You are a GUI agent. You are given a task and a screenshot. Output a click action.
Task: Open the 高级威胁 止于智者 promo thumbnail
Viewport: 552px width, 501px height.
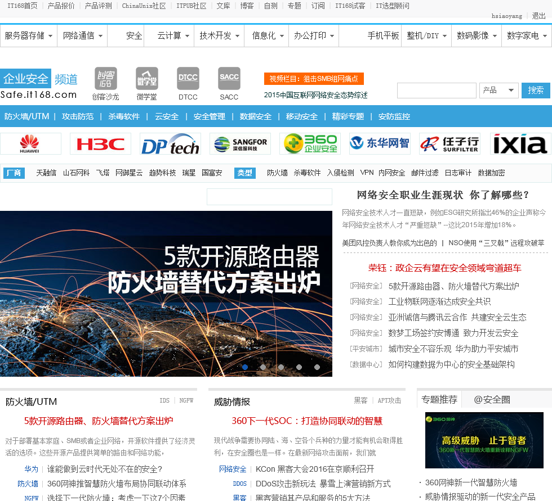pos(484,440)
